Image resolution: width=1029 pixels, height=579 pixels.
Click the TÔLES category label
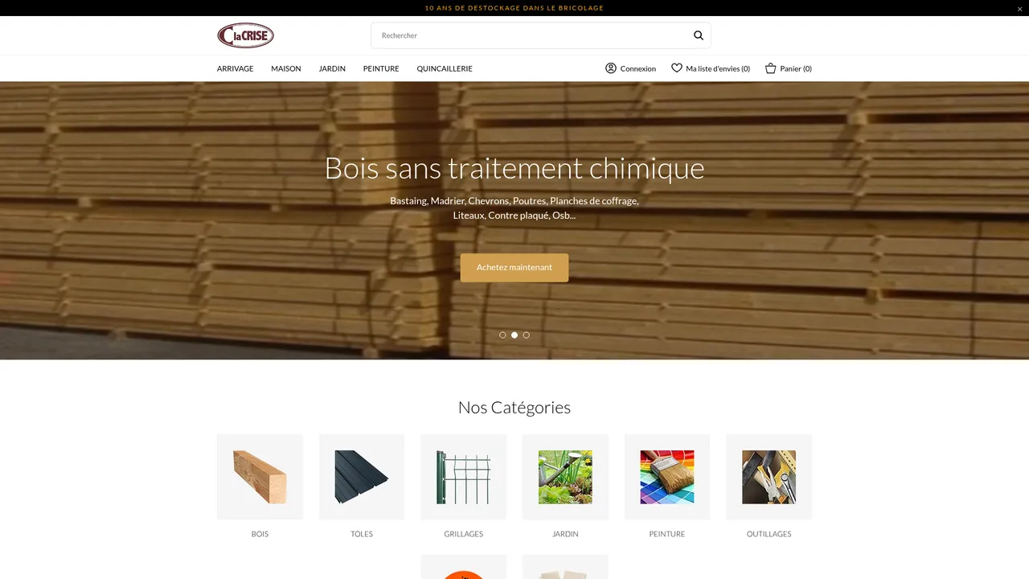tap(362, 534)
